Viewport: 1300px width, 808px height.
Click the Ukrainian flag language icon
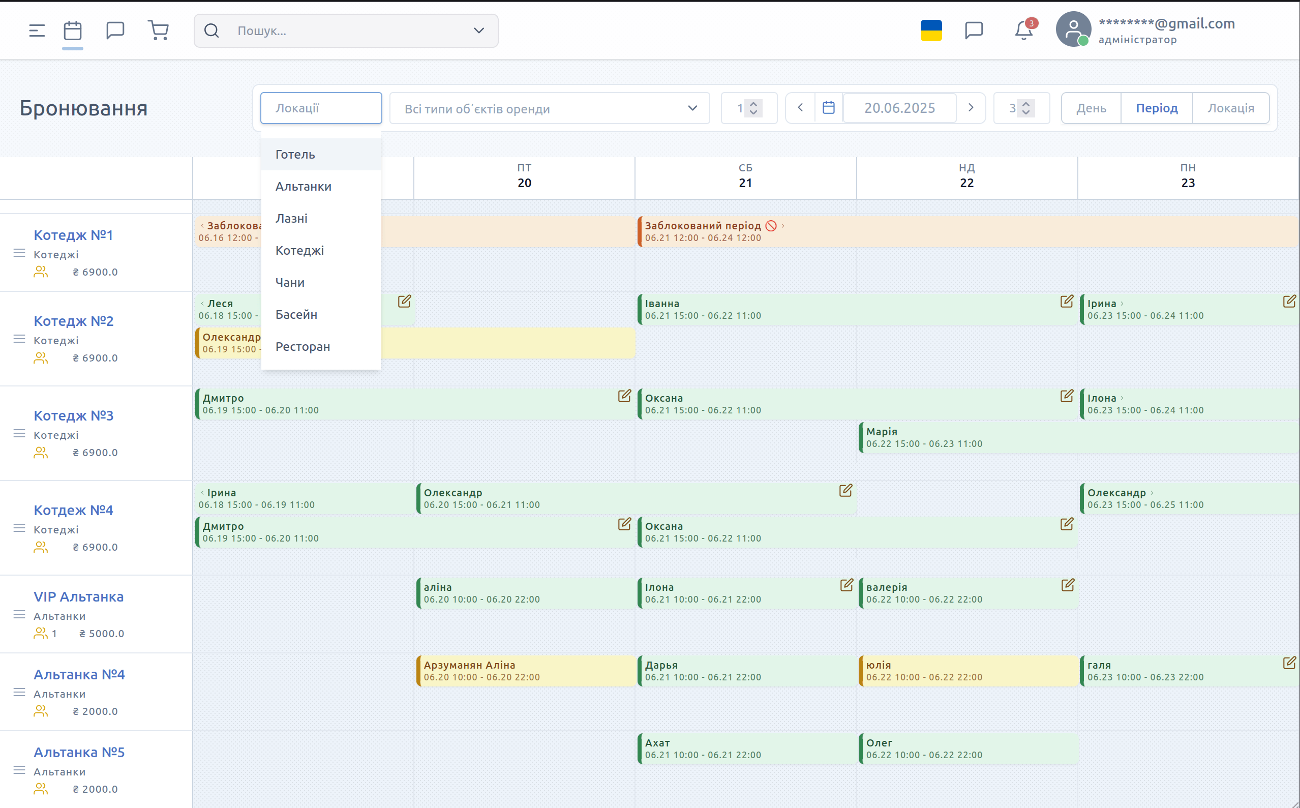click(x=931, y=31)
